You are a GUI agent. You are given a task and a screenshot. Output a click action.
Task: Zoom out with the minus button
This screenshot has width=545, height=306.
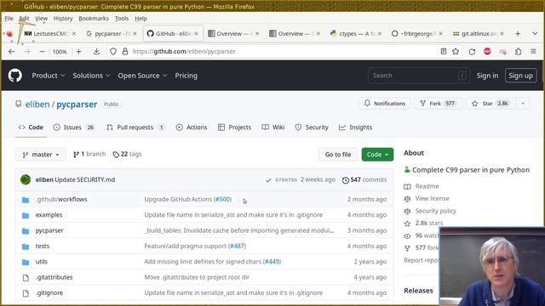click(x=42, y=51)
